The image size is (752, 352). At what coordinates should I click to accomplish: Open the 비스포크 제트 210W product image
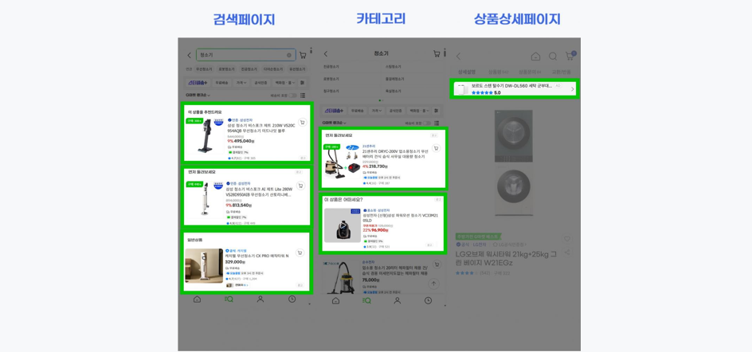pos(206,135)
